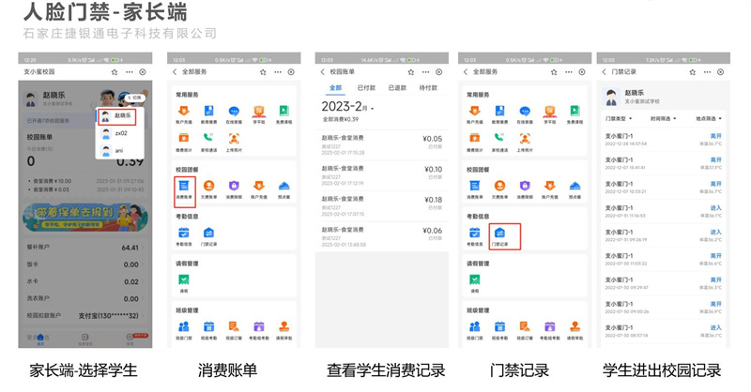Switch to the 全部 bills tab

tap(336, 87)
